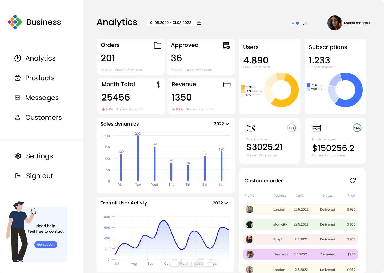Click the calendar icon beside the date range
Viewport: 384px width, 273px height.
(199, 23)
